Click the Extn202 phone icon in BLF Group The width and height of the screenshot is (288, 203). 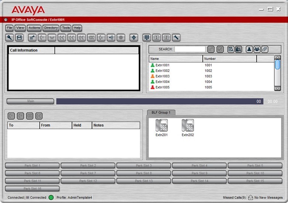pyautogui.click(x=188, y=125)
